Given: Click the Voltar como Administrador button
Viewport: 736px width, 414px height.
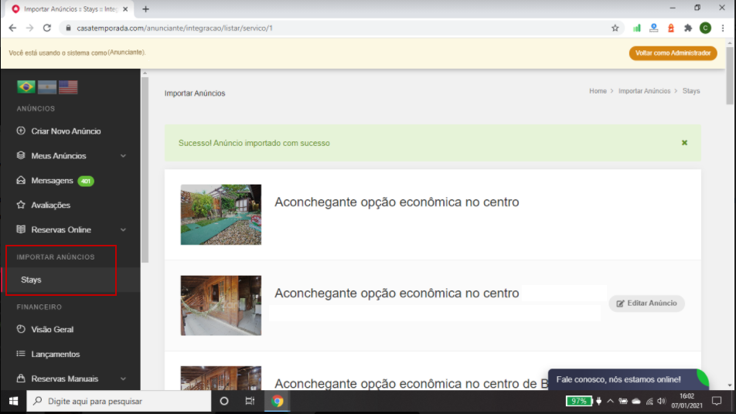Looking at the screenshot, I should (x=673, y=53).
